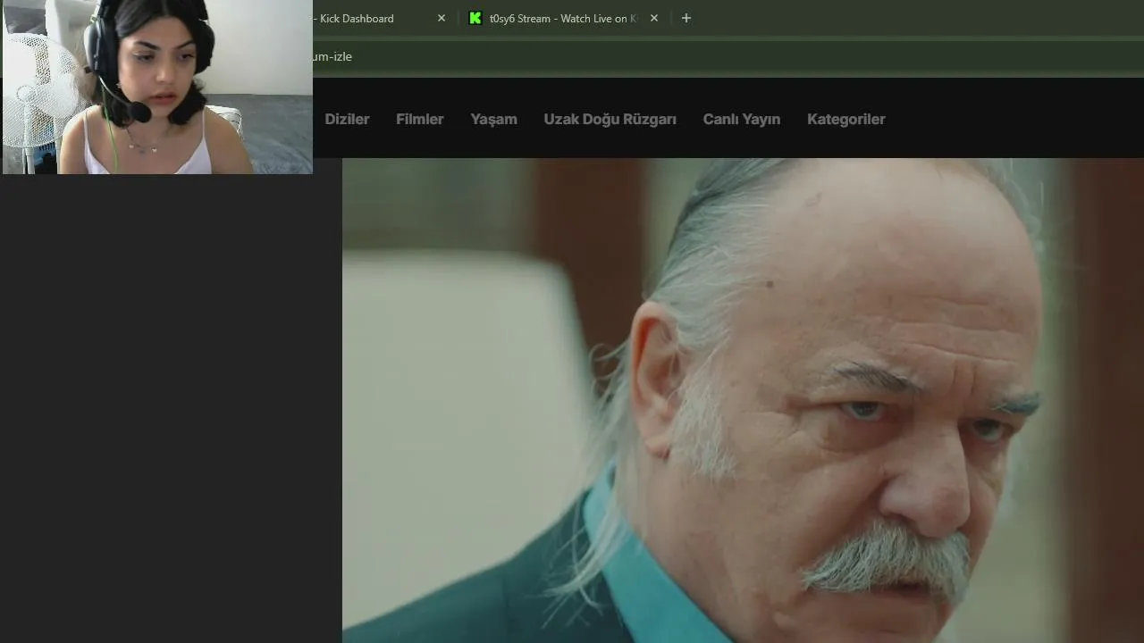Close the Kick Dashboard tab

click(442, 18)
